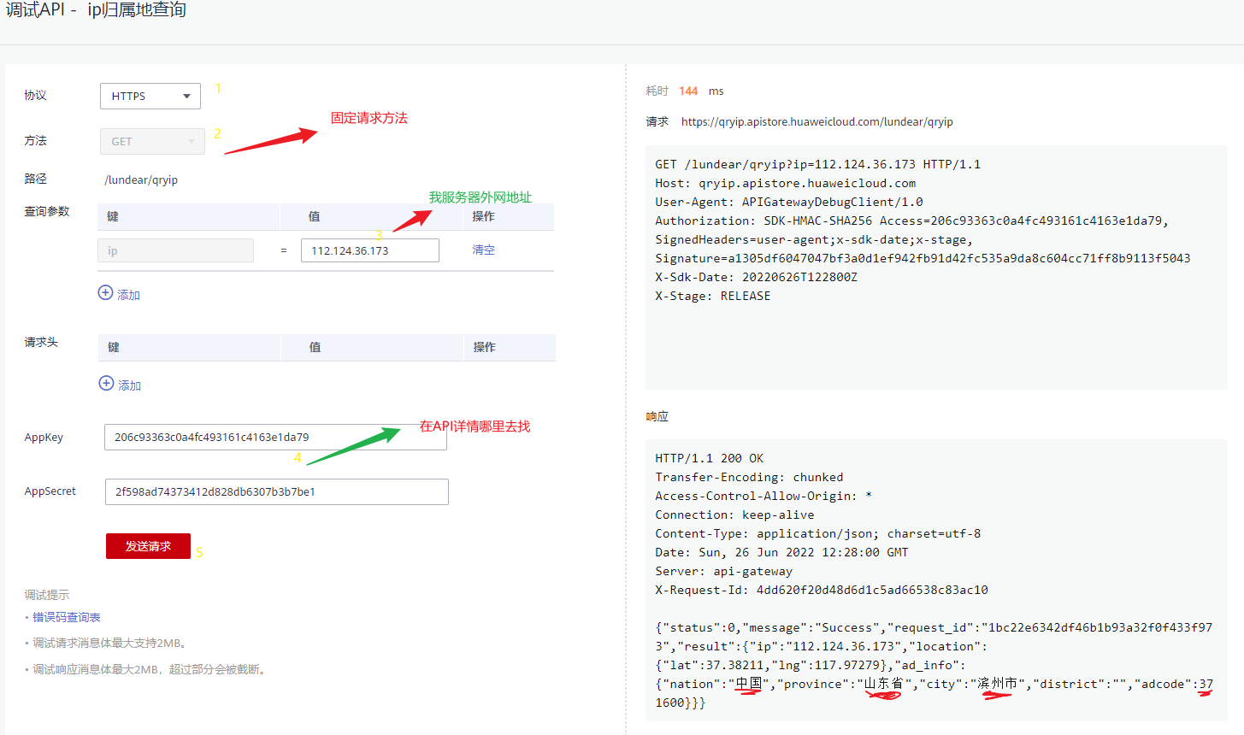Click the 值 header in request headers table
Image resolution: width=1244 pixels, height=735 pixels.
point(315,347)
